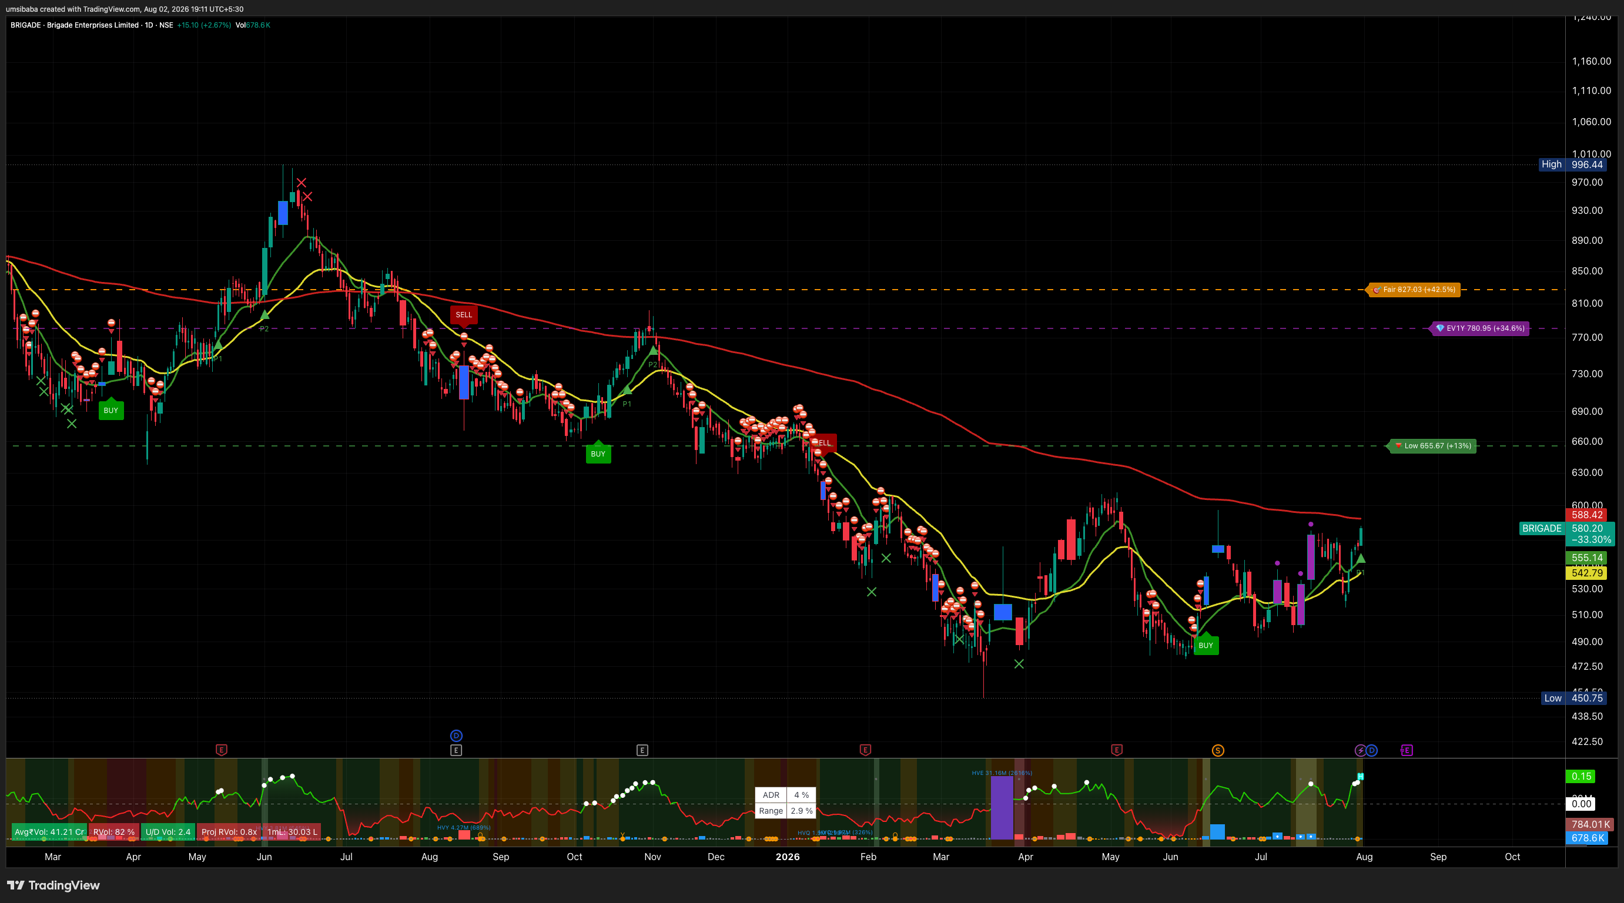Click the Low 655.67 (+13%) label
The image size is (1624, 903).
(1433, 445)
